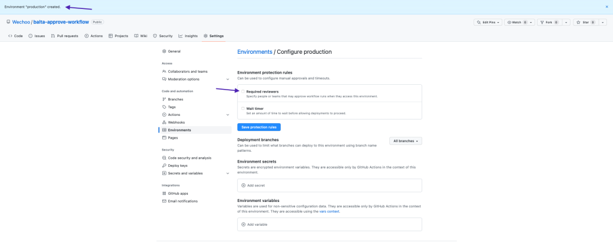
Task: Click the server icon beside Environments
Action: (164, 130)
